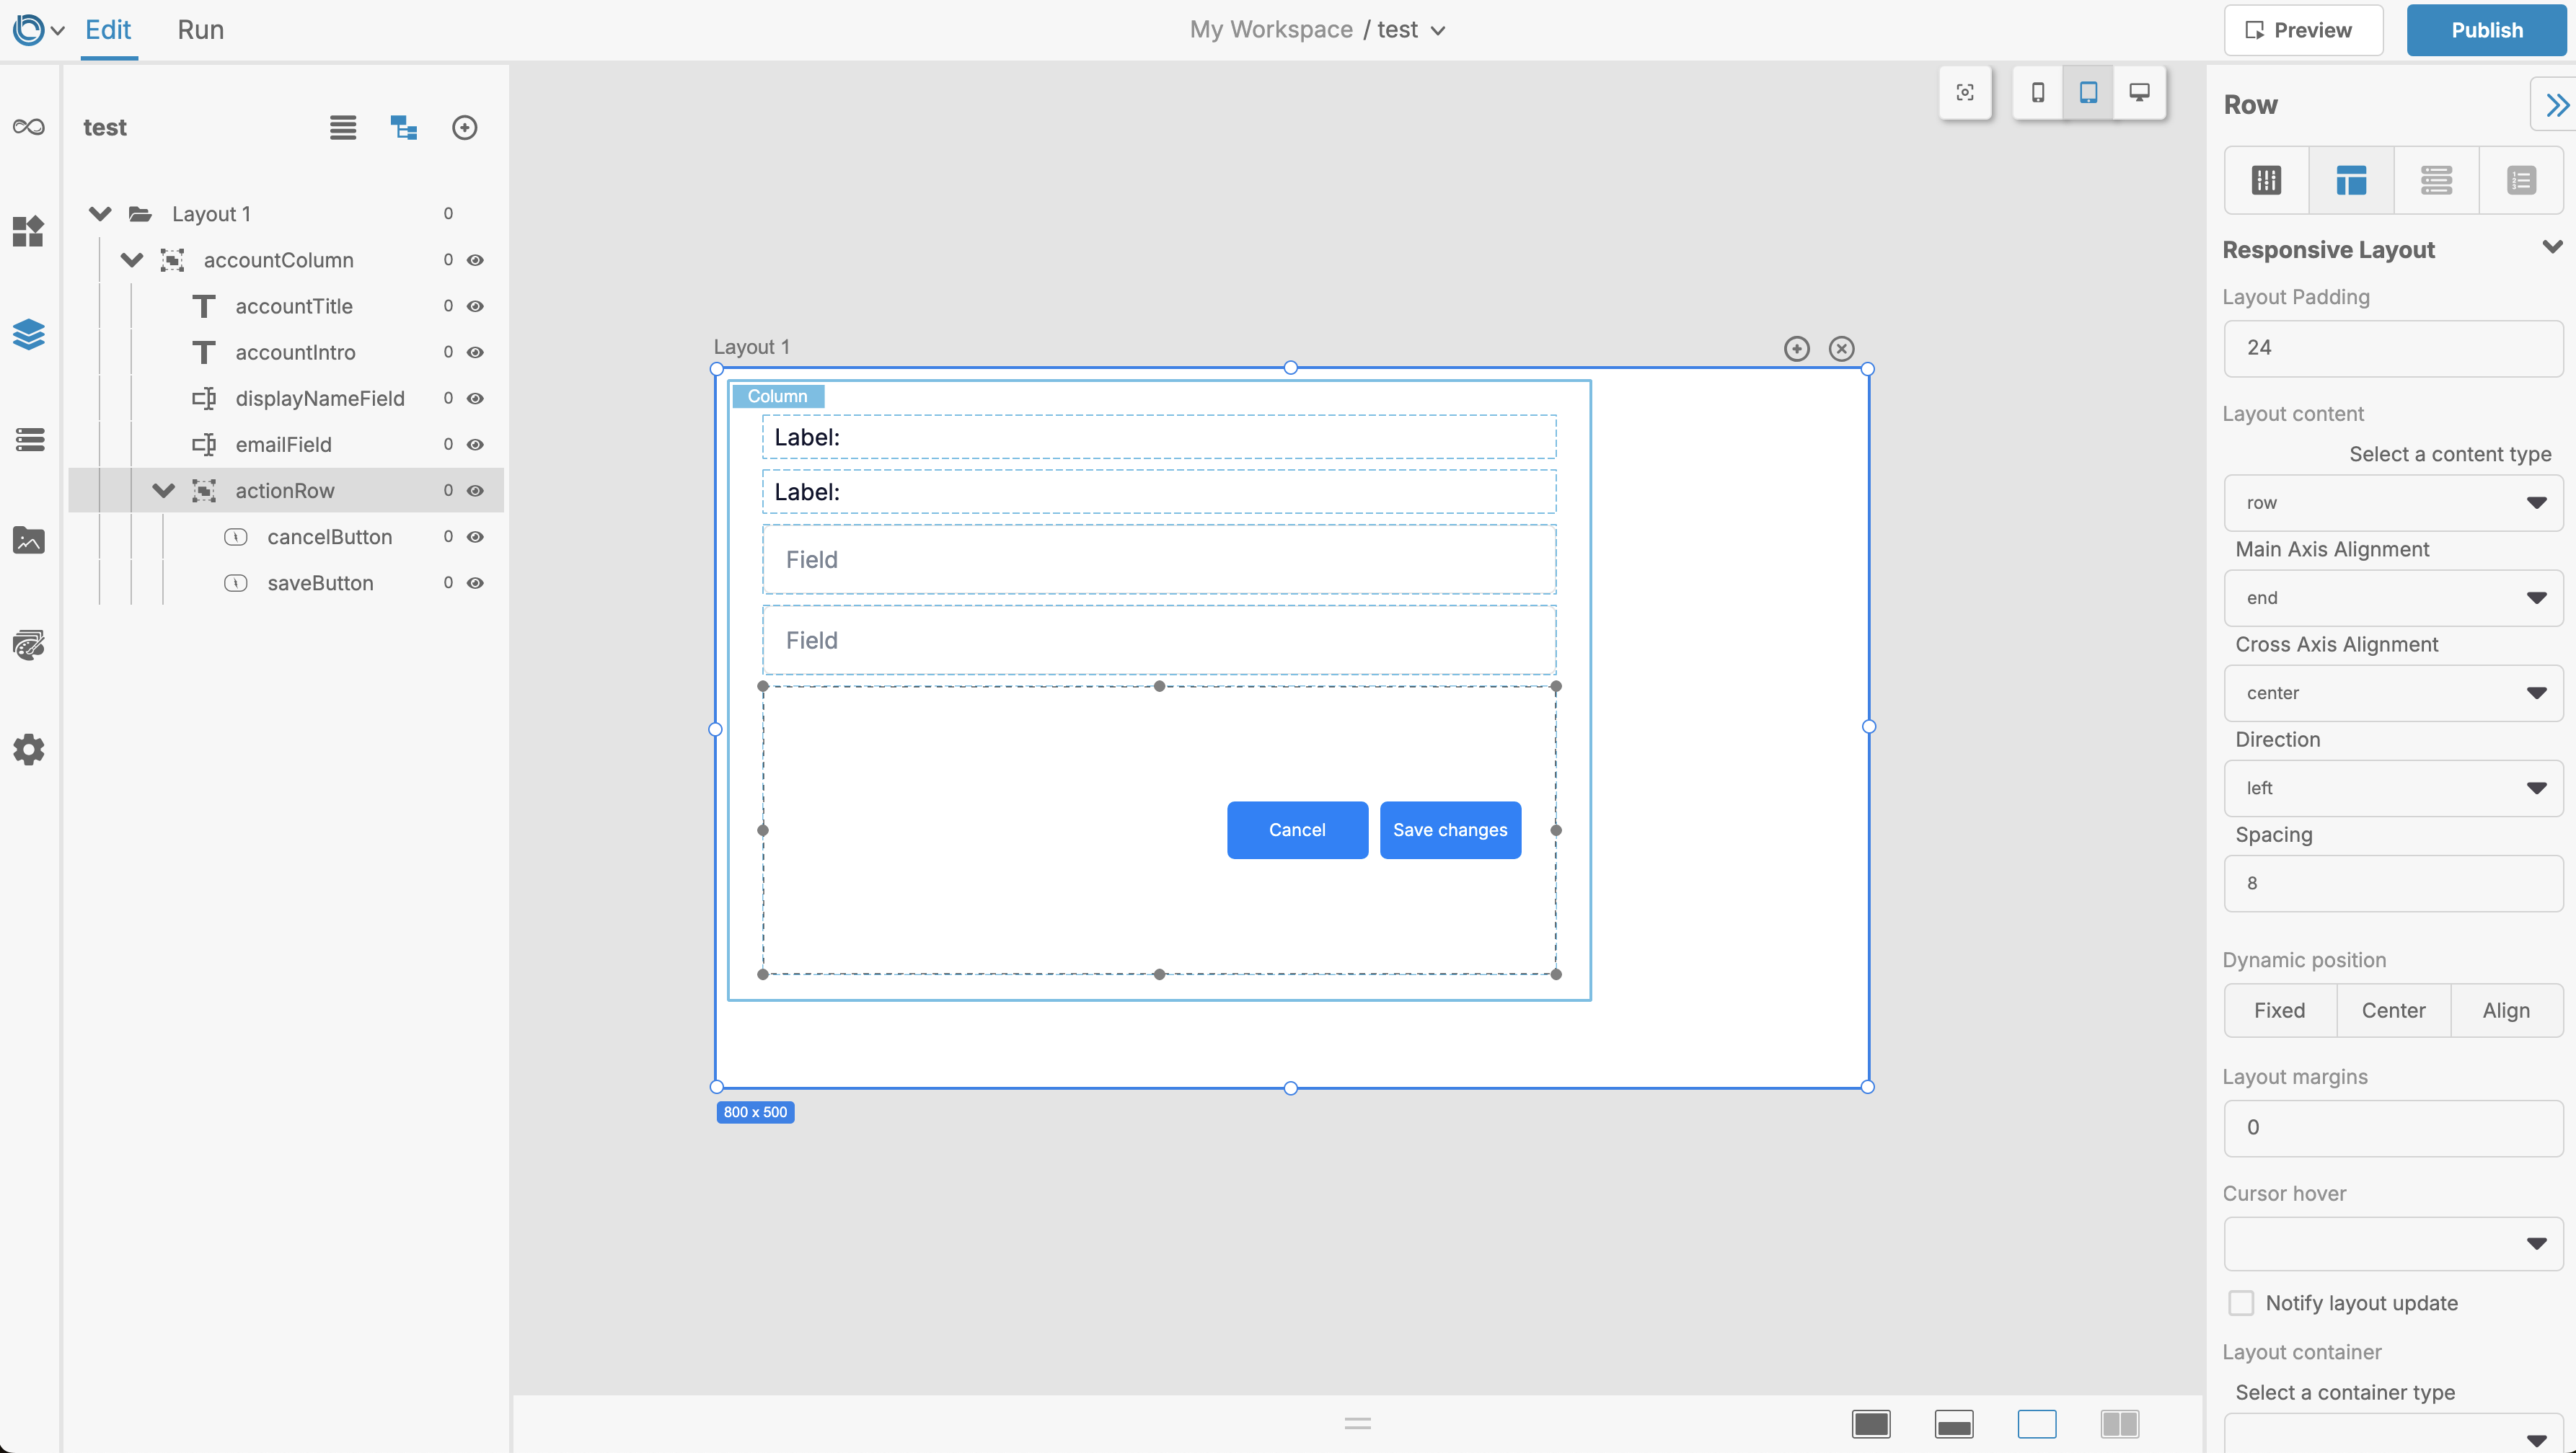Toggle visibility of the emailField layer
Viewport: 2576px width, 1453px height.
tap(476, 445)
